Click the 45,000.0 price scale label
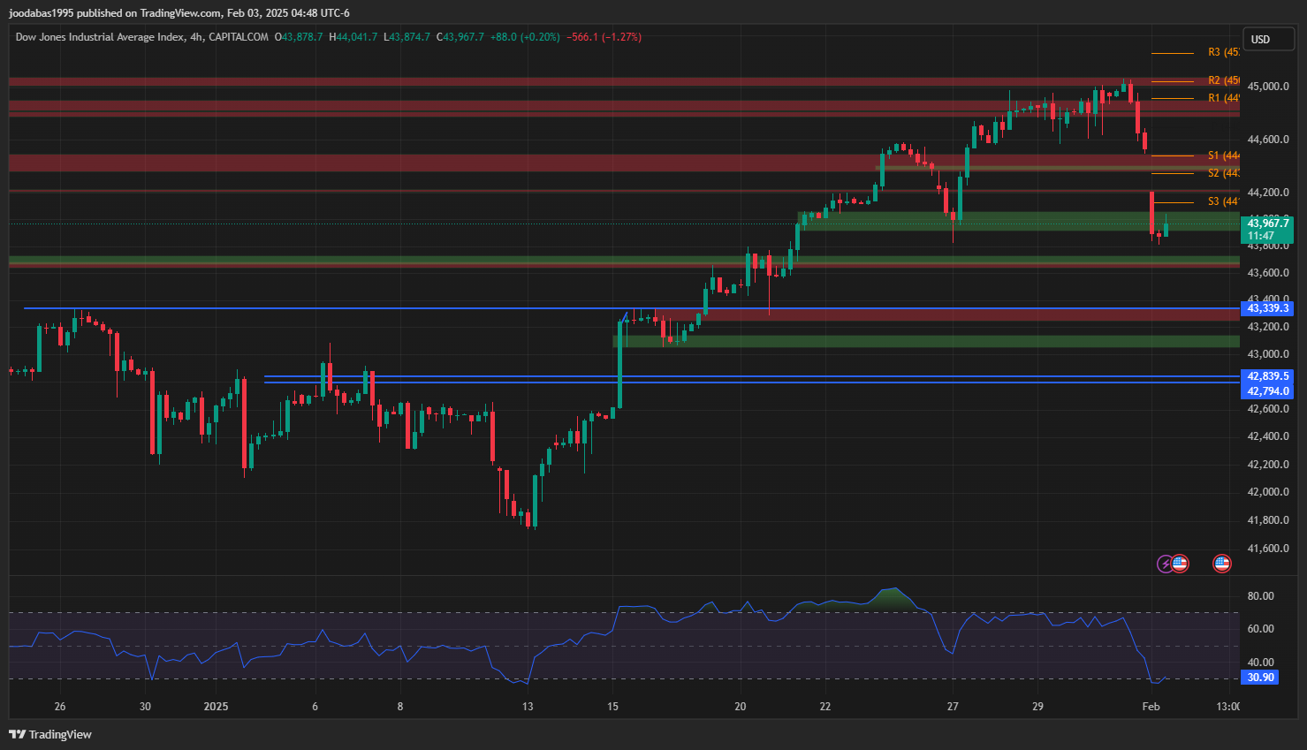 click(x=1267, y=87)
